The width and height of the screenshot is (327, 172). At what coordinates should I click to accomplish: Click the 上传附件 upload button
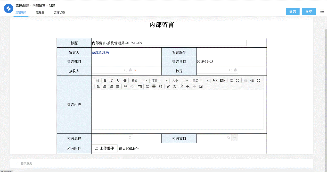(105, 148)
